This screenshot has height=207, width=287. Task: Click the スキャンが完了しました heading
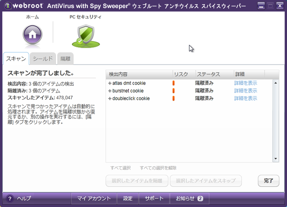(x=41, y=73)
